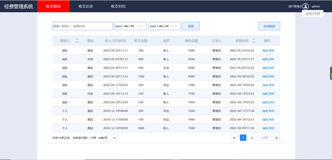Delete the row dated 2022-04-18T23:03
332x160 pixels.
click(x=272, y=102)
